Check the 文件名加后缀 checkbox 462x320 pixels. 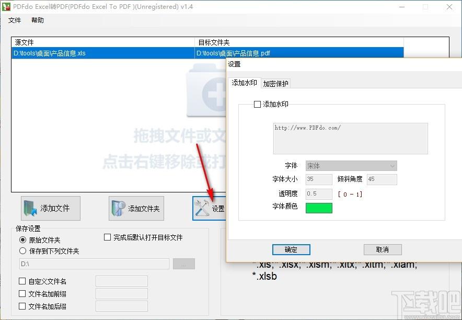pyautogui.click(x=22, y=306)
